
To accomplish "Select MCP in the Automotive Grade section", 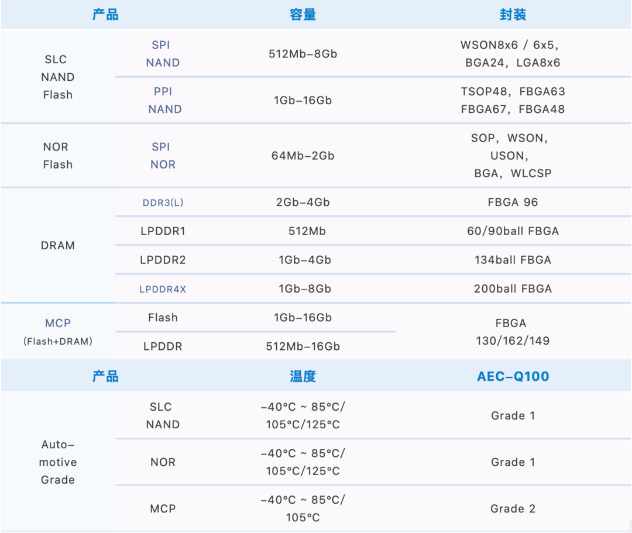I will coord(163,508).
